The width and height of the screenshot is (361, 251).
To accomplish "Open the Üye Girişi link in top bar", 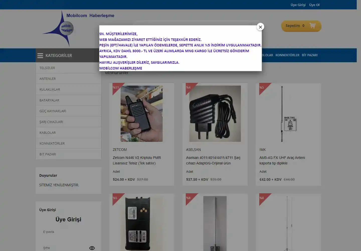I will point(298,5).
